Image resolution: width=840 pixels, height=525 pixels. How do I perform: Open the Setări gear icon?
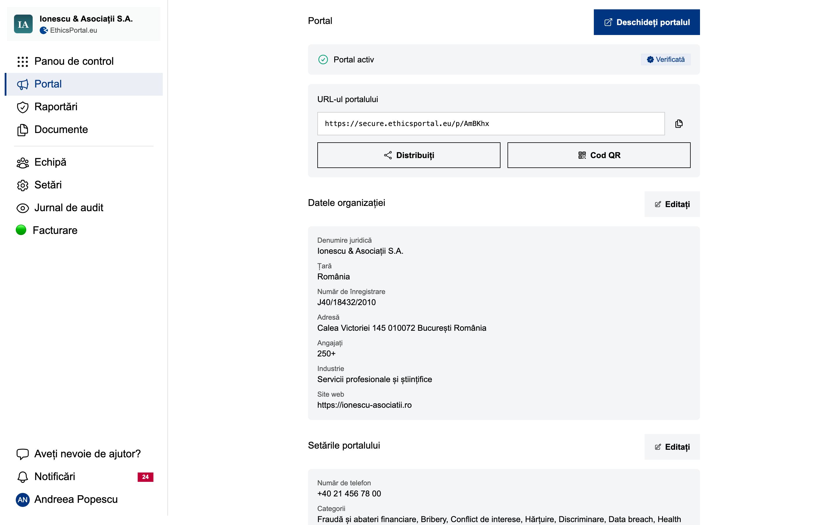tap(22, 185)
